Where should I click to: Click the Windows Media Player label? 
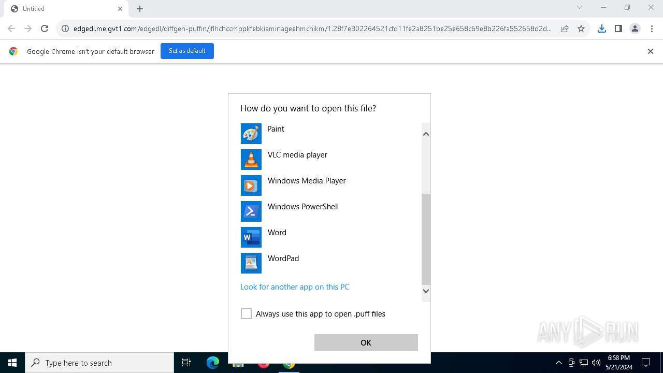[x=307, y=181]
